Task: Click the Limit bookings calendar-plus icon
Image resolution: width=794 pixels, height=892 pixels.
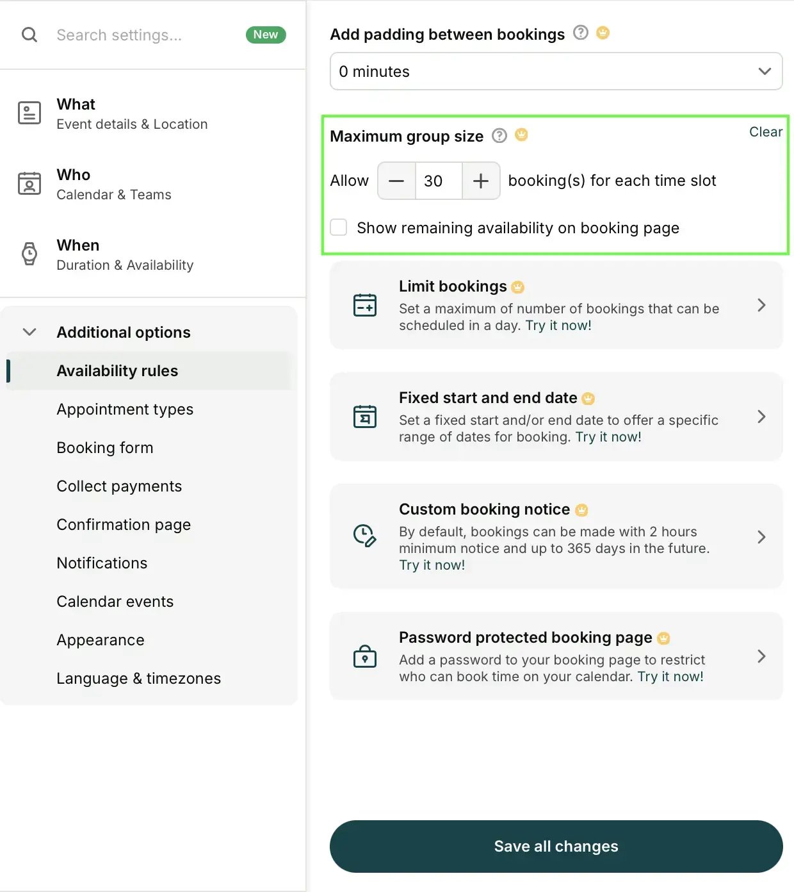Action: click(365, 305)
